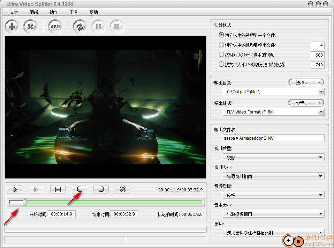This screenshot has height=248, width=334.
Task: Set end point with right bracket icon
Action: pos(101,190)
